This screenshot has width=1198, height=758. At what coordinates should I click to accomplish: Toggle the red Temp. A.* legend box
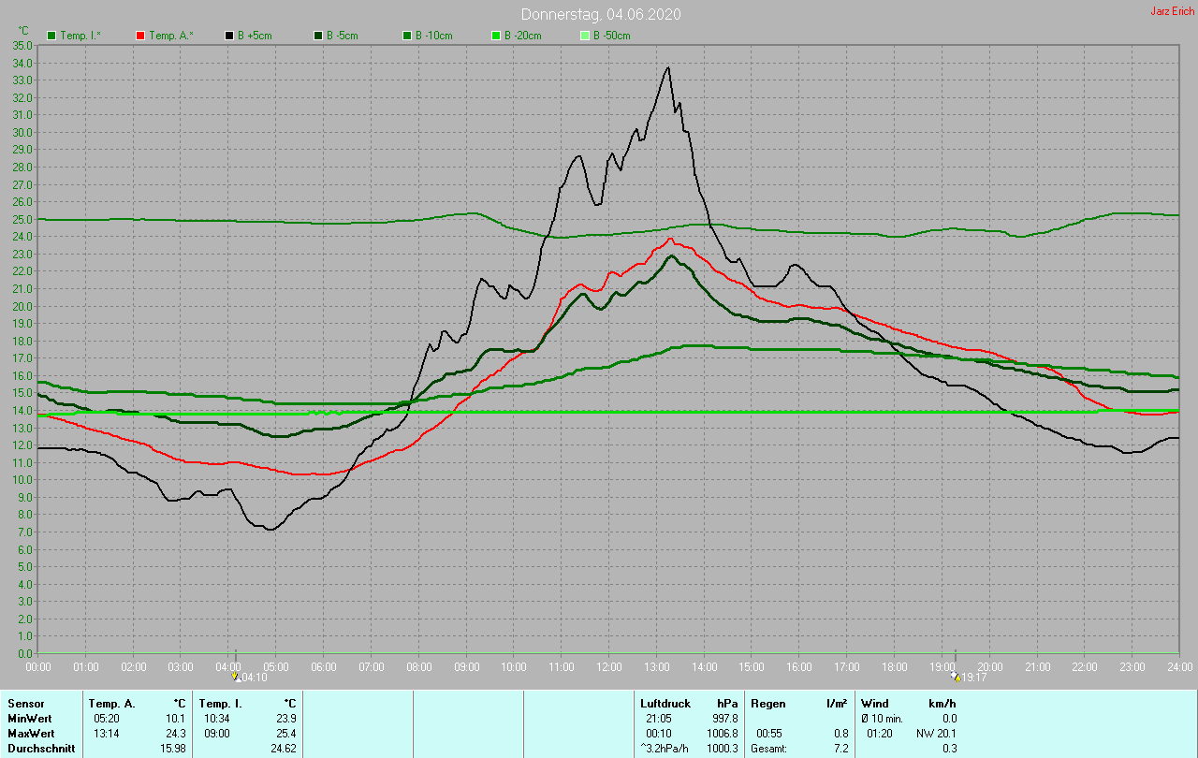tap(141, 36)
